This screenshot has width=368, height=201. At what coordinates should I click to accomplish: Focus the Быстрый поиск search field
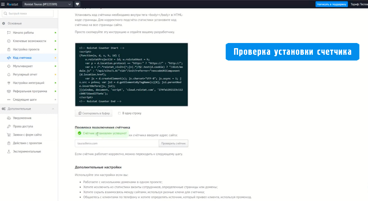[28, 13]
